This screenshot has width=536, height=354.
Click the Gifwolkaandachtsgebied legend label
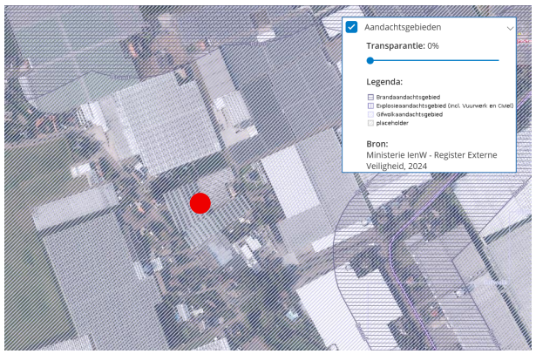coord(410,114)
